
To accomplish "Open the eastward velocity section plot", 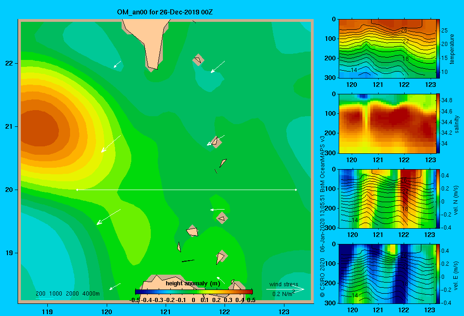I will 387,274.
